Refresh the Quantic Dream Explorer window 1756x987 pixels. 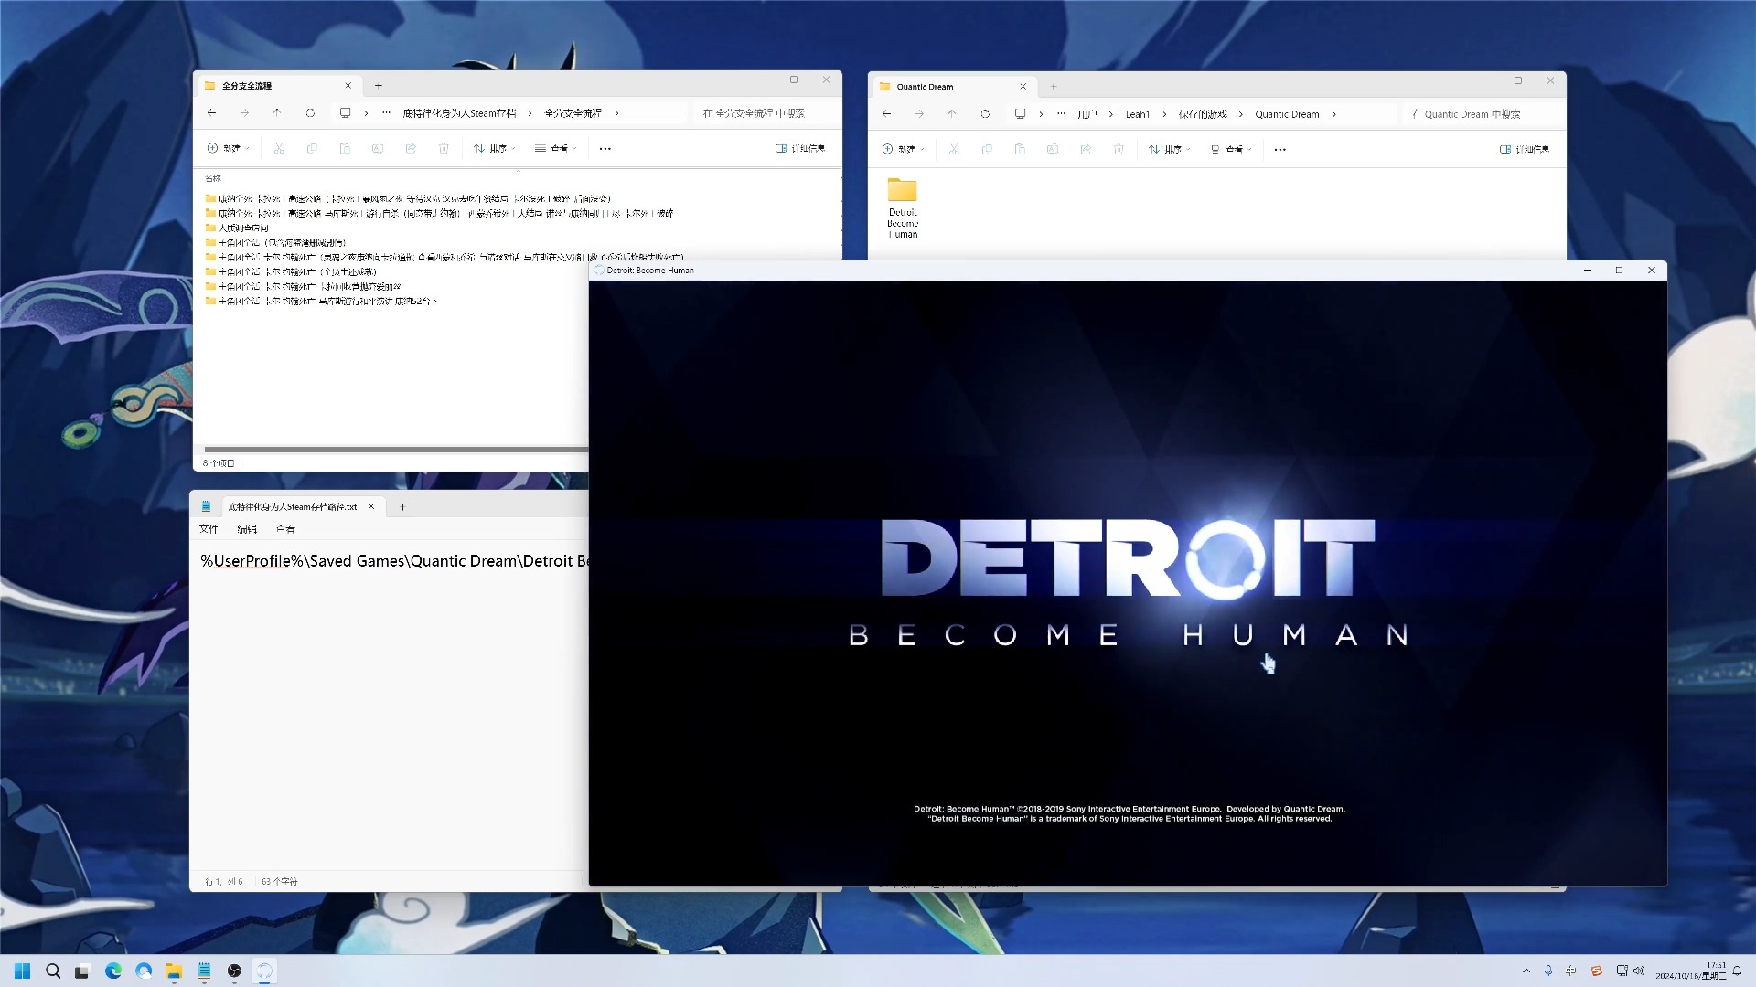985,114
